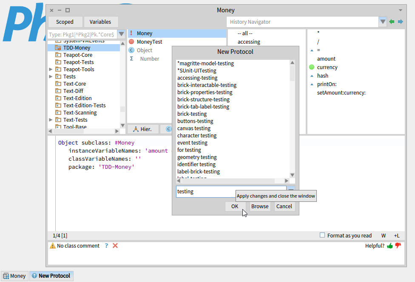
Task: Click the blue forward arrow in History Navigator
Action: (x=401, y=22)
